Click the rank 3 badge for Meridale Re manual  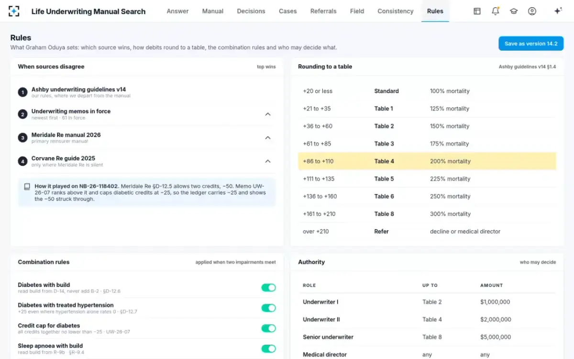(22, 138)
